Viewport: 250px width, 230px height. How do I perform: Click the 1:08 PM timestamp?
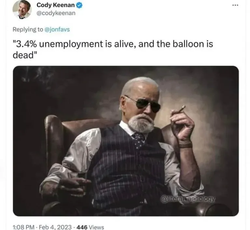(23, 227)
